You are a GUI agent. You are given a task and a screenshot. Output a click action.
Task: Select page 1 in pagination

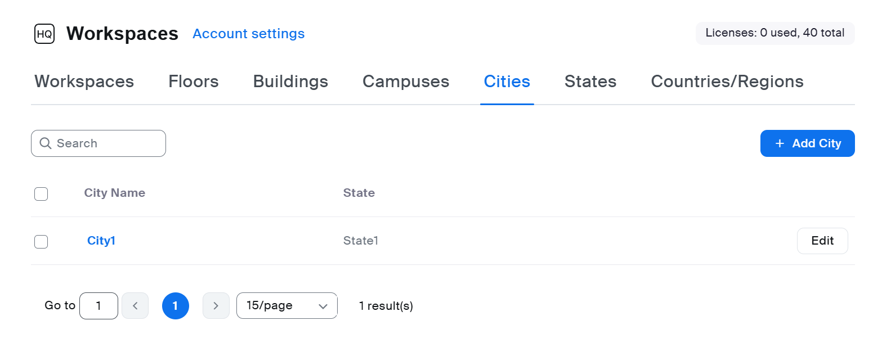pos(176,306)
